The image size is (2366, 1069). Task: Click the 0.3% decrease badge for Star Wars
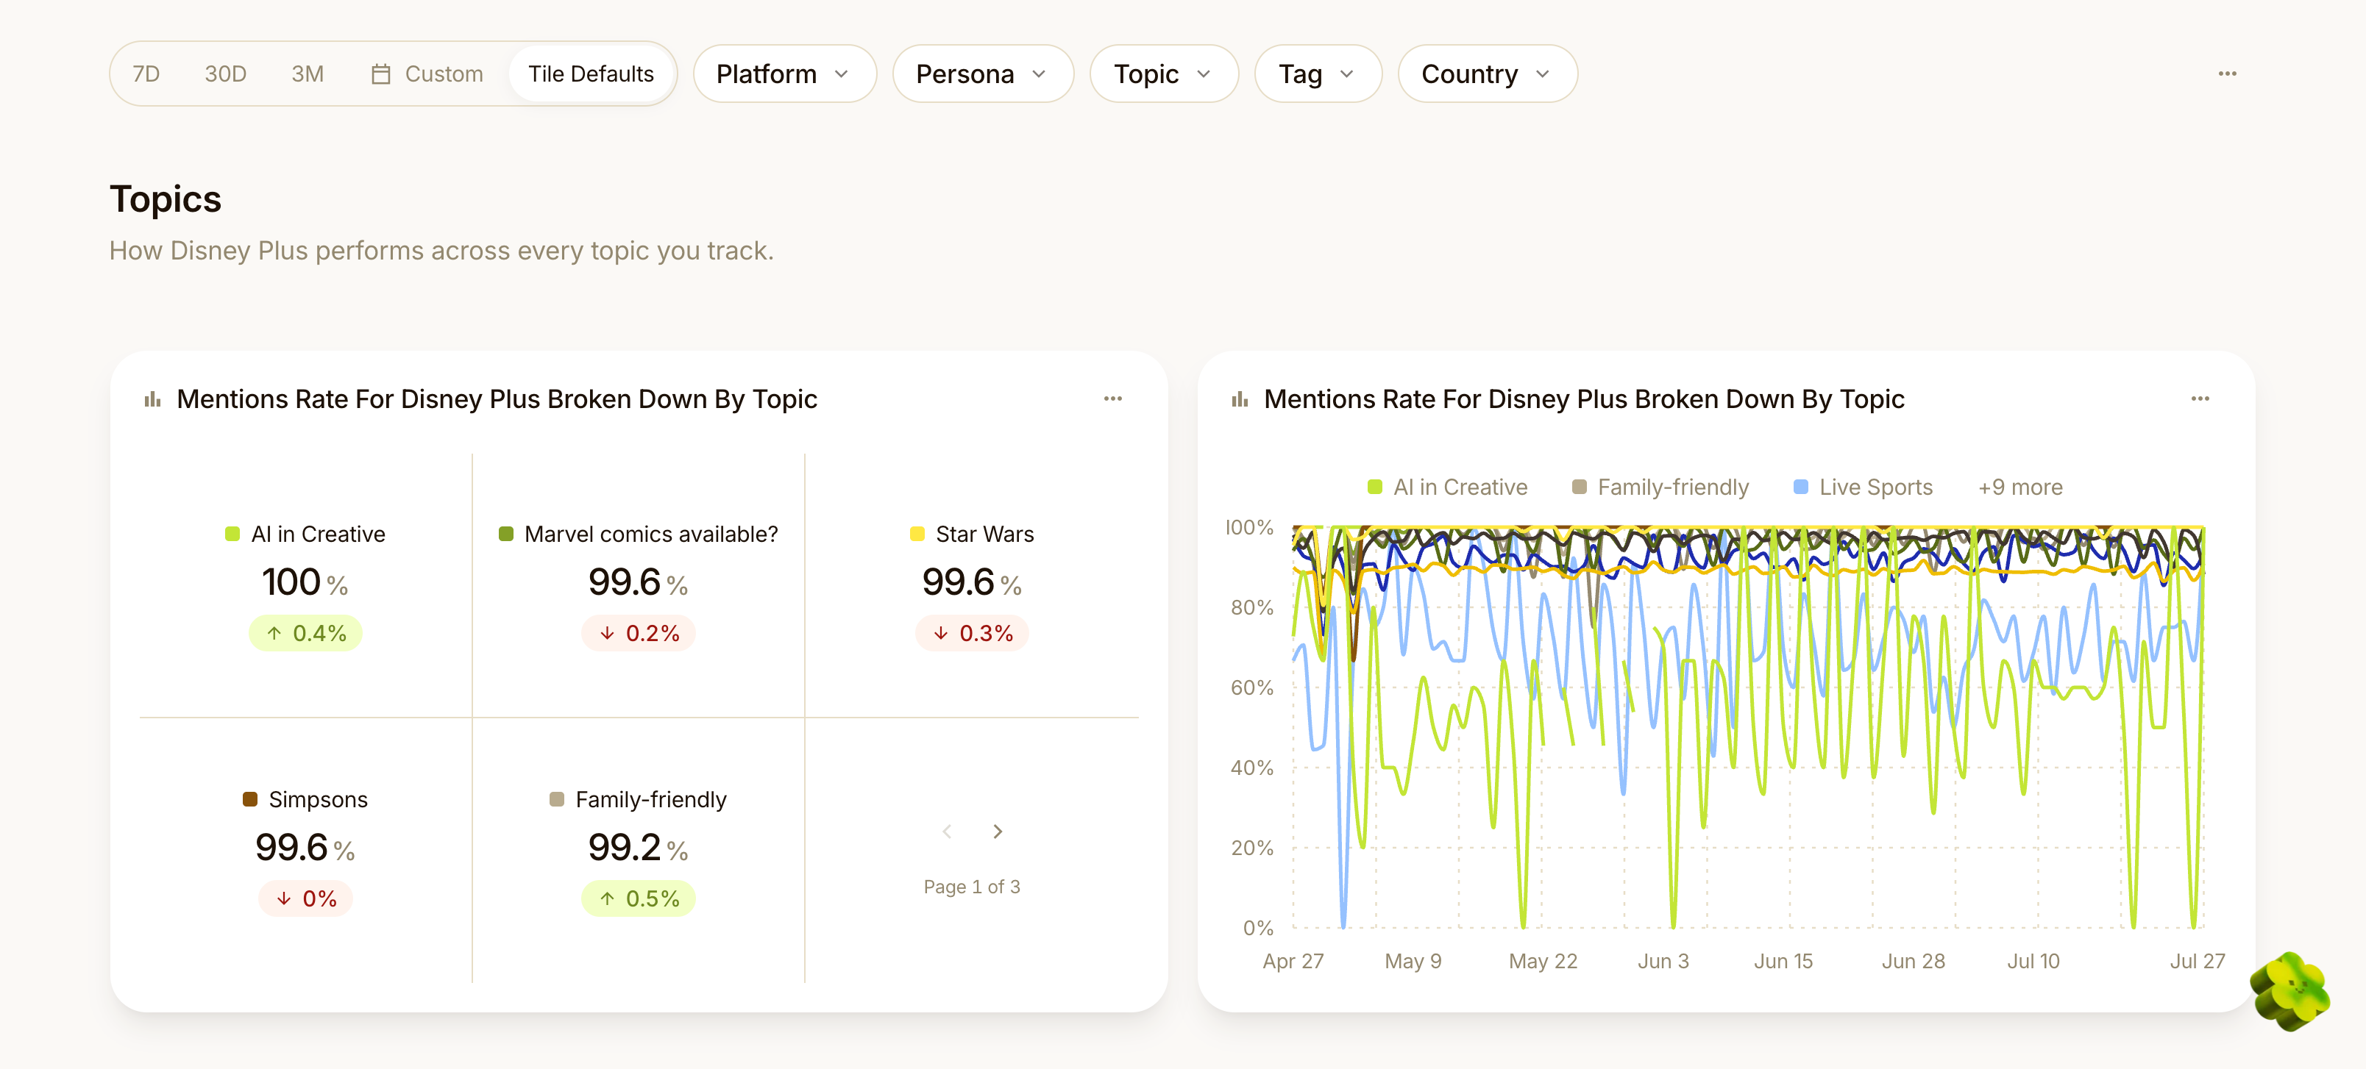click(x=972, y=633)
